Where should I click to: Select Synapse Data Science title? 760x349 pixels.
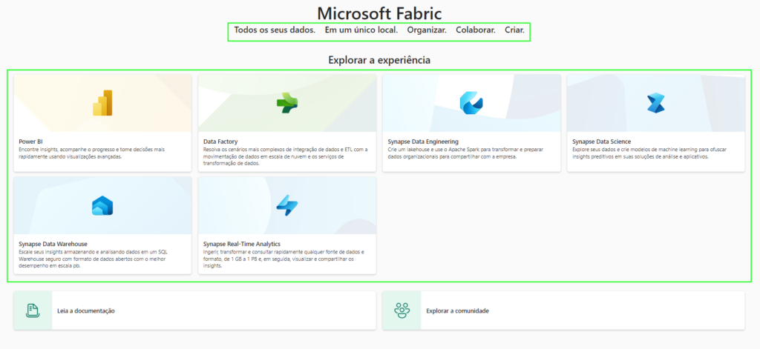click(601, 142)
